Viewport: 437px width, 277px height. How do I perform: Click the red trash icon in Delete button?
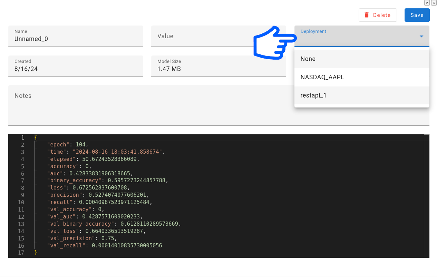point(366,15)
